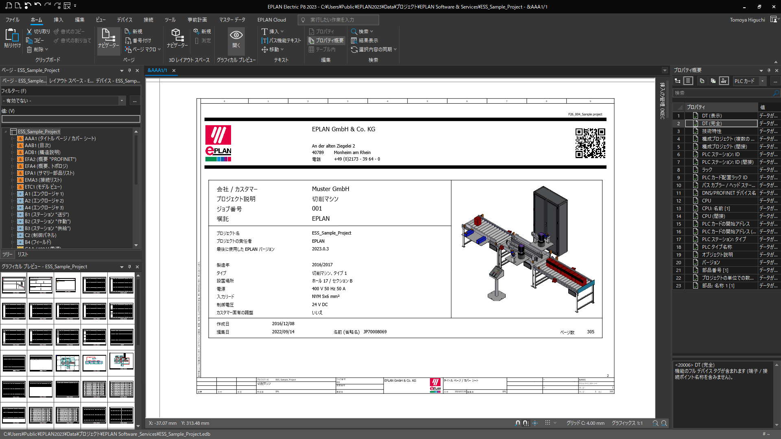Image resolution: width=781 pixels, height=439 pixels.
Task: Switch property overview to tree view
Action: 677,81
